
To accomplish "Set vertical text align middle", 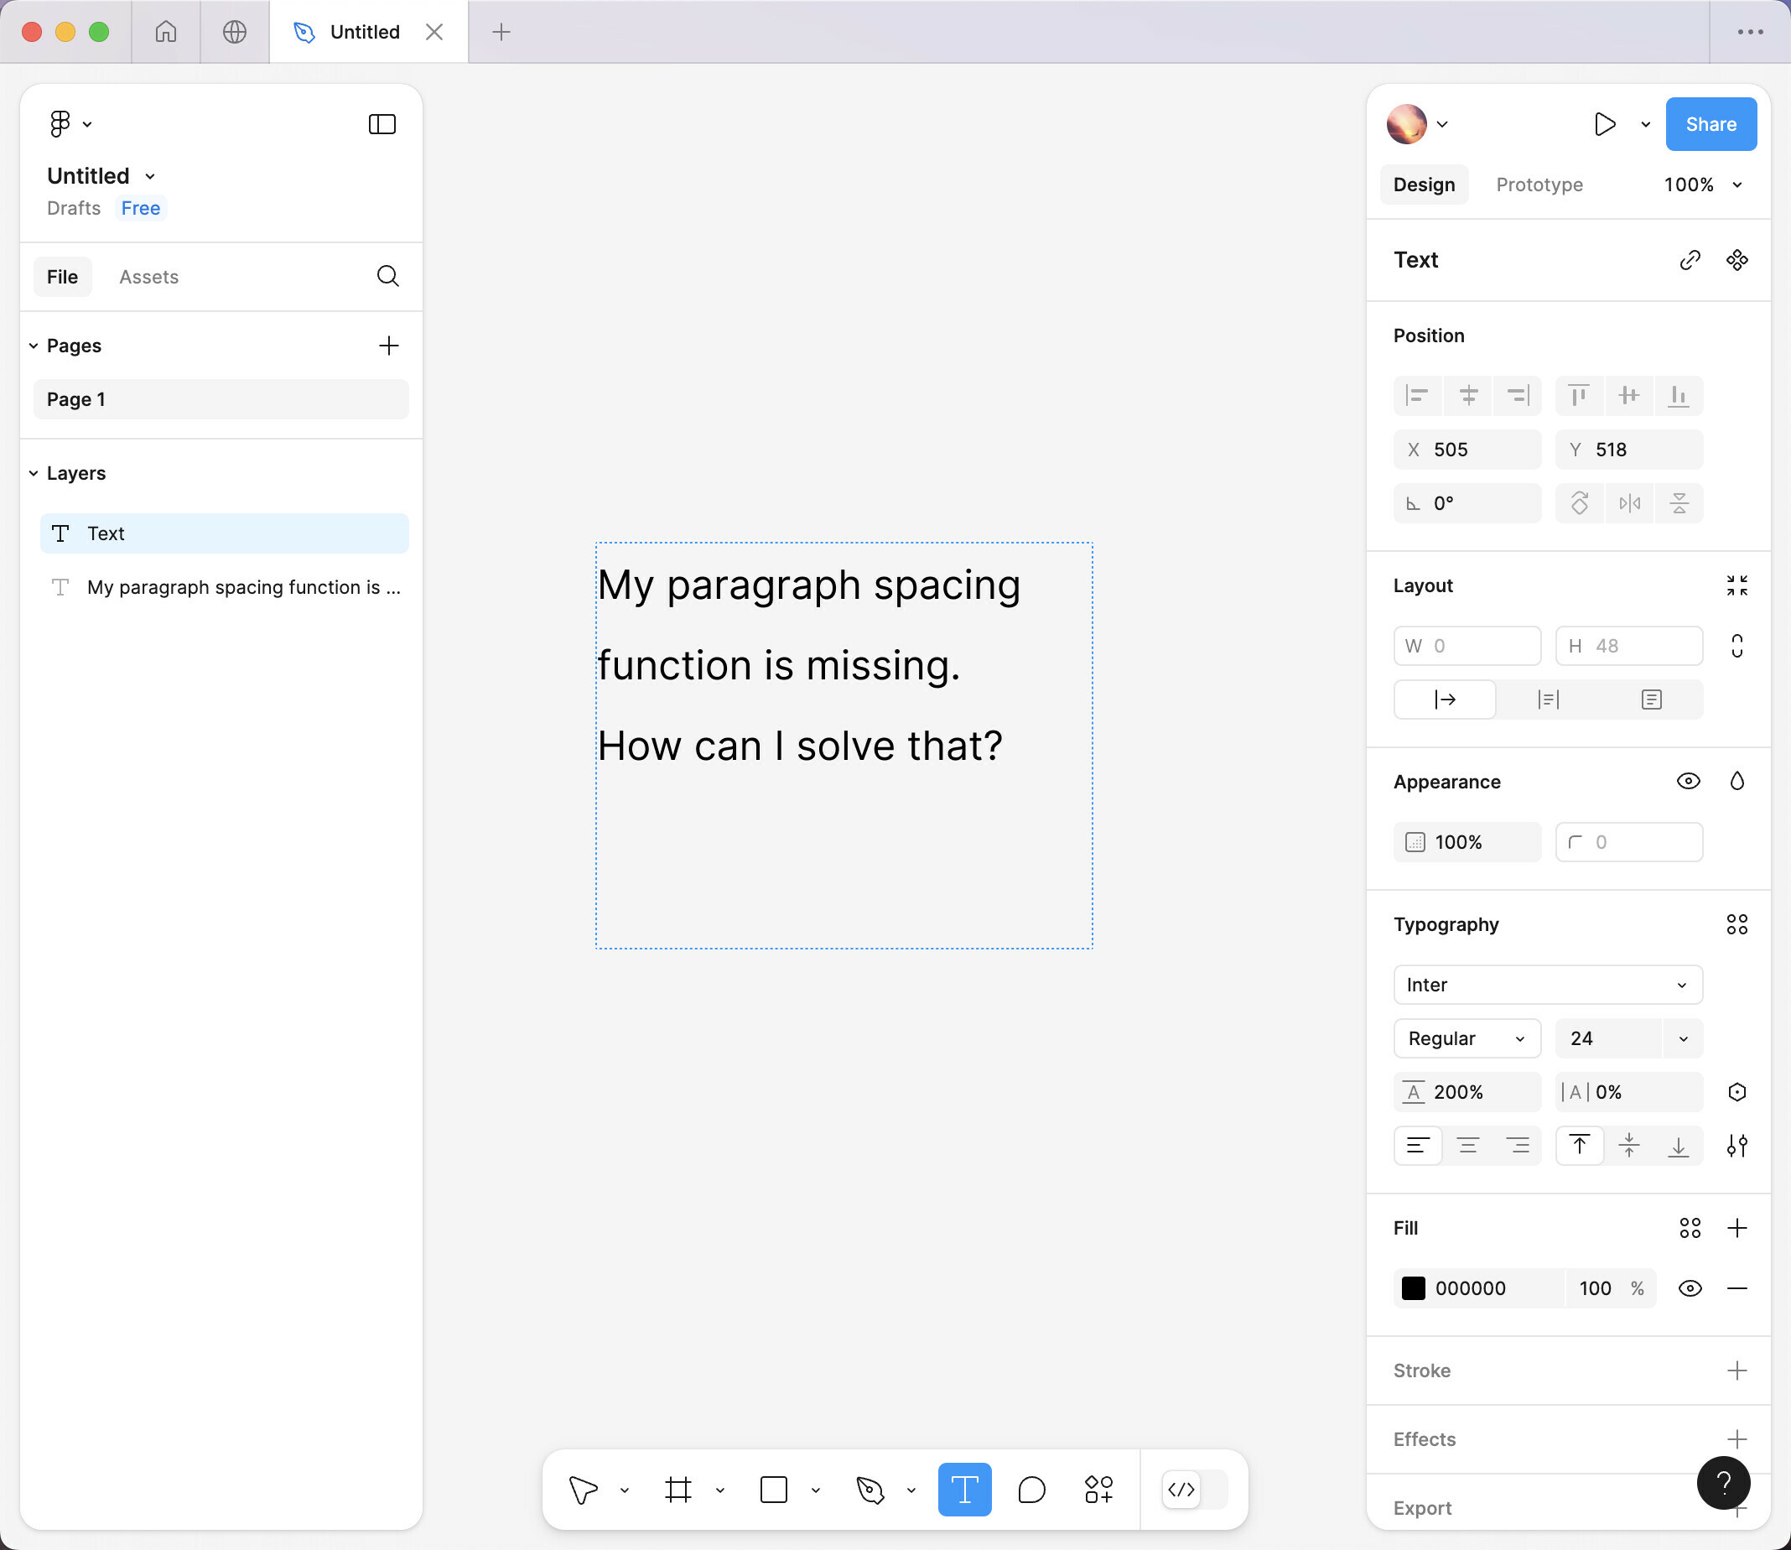I will [1629, 1145].
